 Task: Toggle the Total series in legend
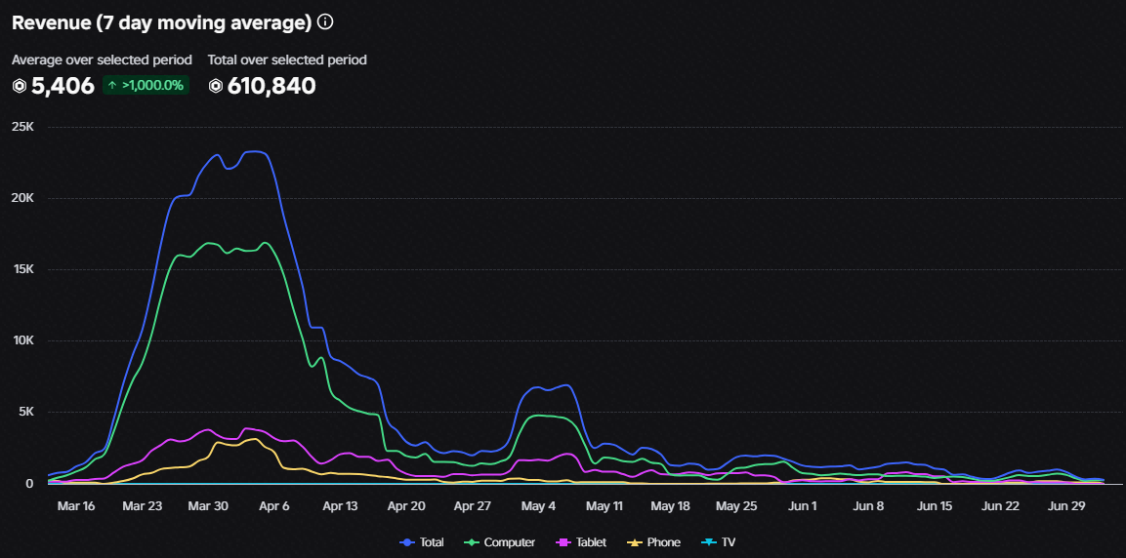[422, 542]
